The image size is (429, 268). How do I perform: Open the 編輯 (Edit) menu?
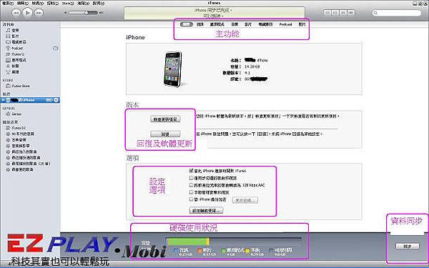(x=22, y=4)
